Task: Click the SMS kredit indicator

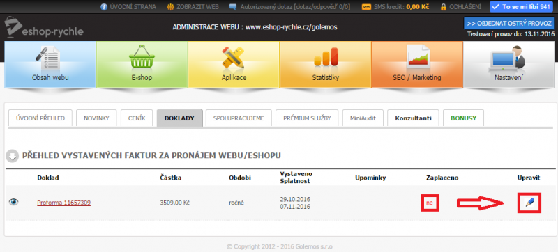Action: (395, 7)
